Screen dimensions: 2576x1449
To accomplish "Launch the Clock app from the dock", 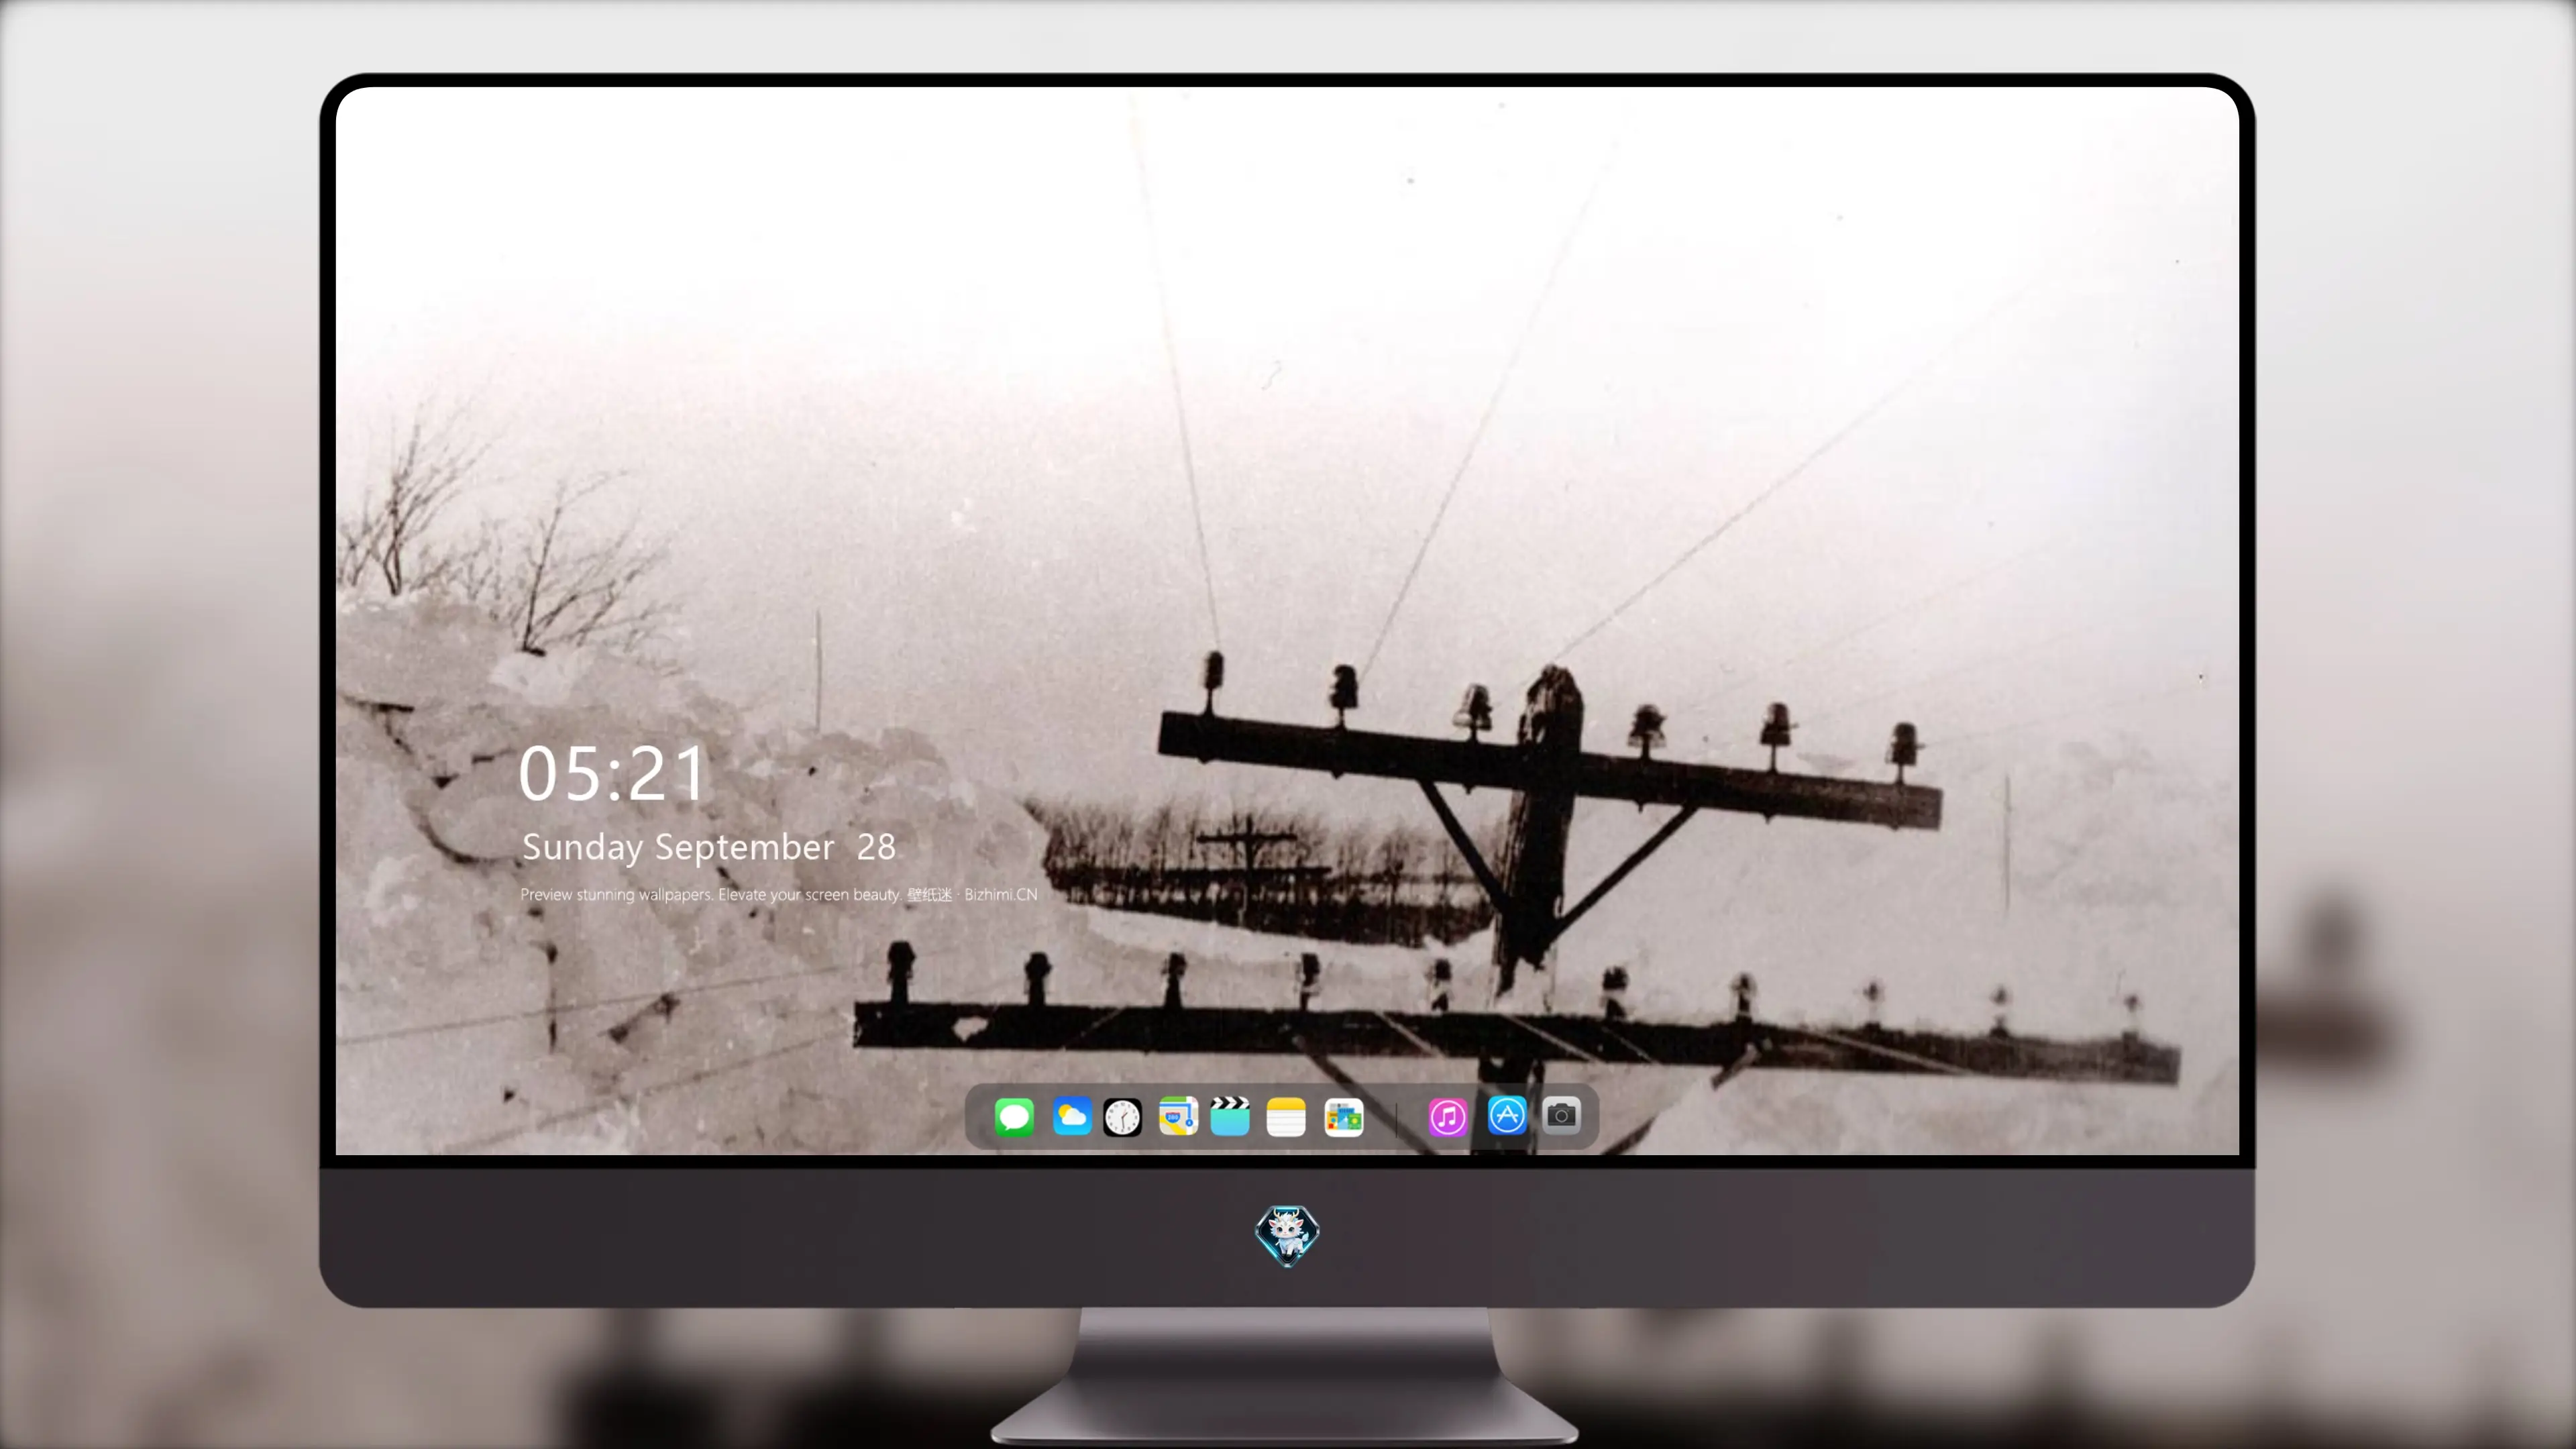I will point(1122,1117).
